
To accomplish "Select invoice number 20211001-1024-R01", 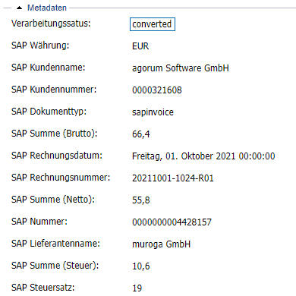I will 173,178.
